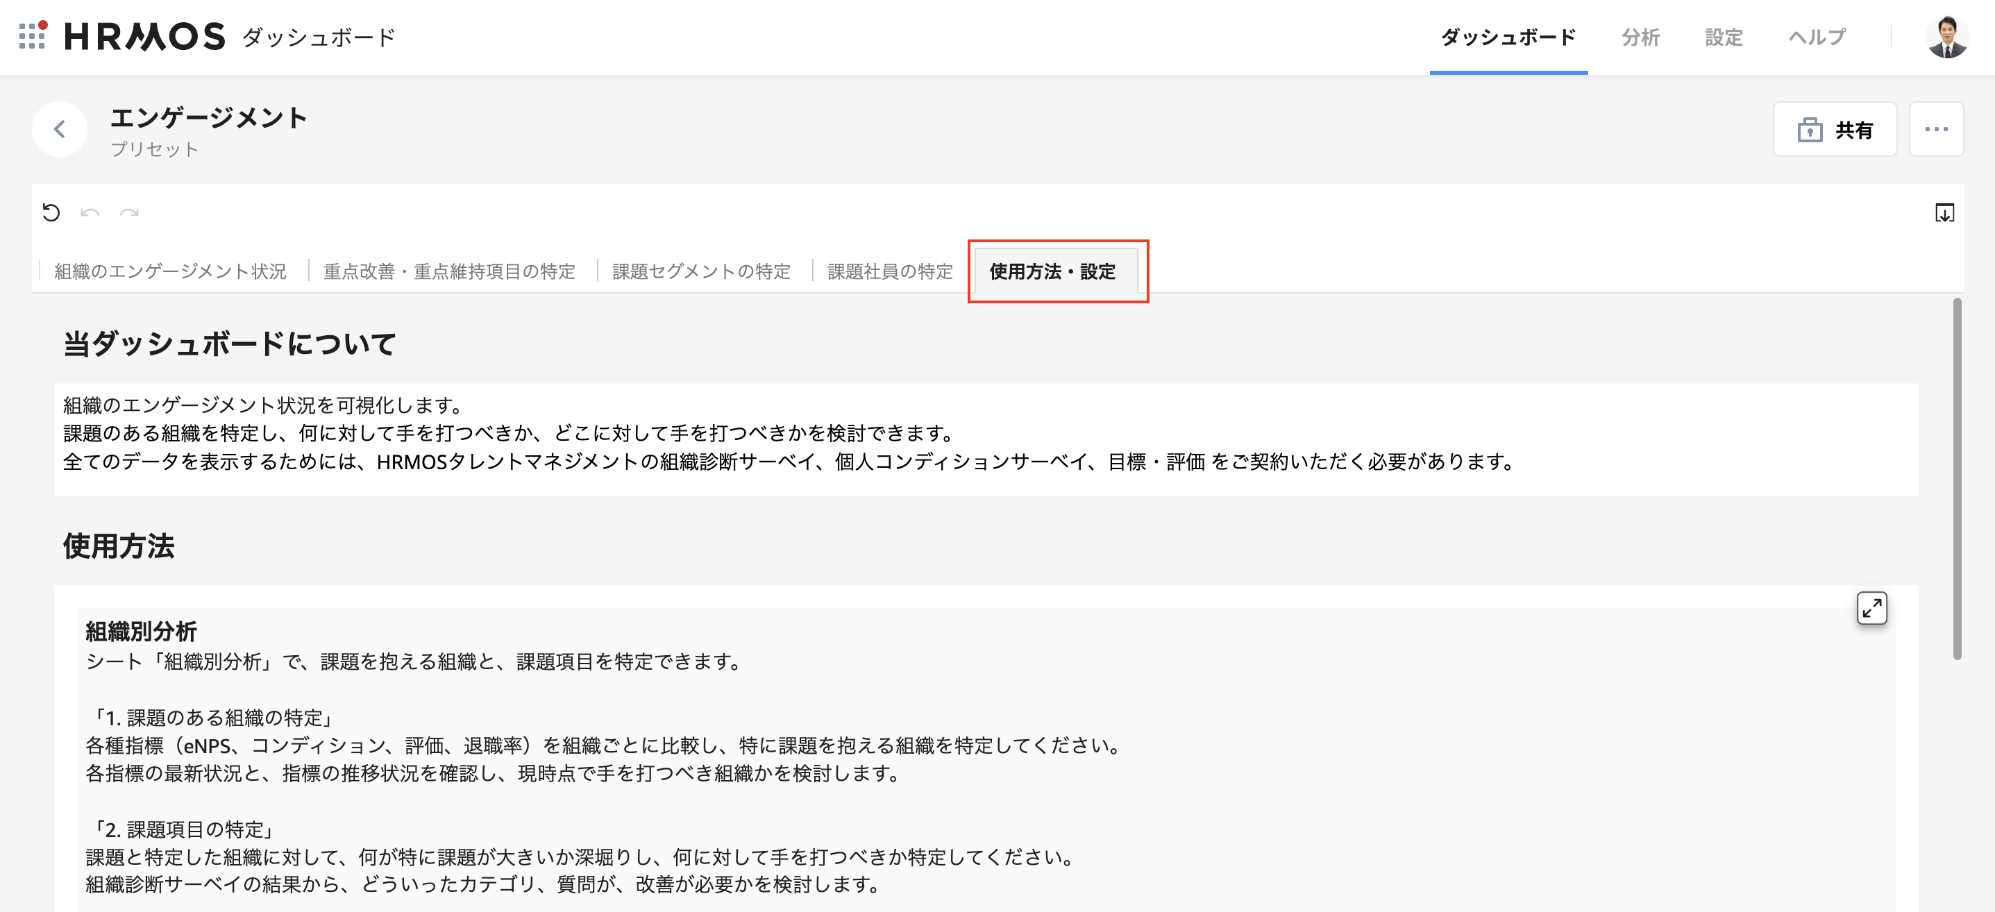Open the 分析 menu item
1995x912 pixels.
(1640, 37)
